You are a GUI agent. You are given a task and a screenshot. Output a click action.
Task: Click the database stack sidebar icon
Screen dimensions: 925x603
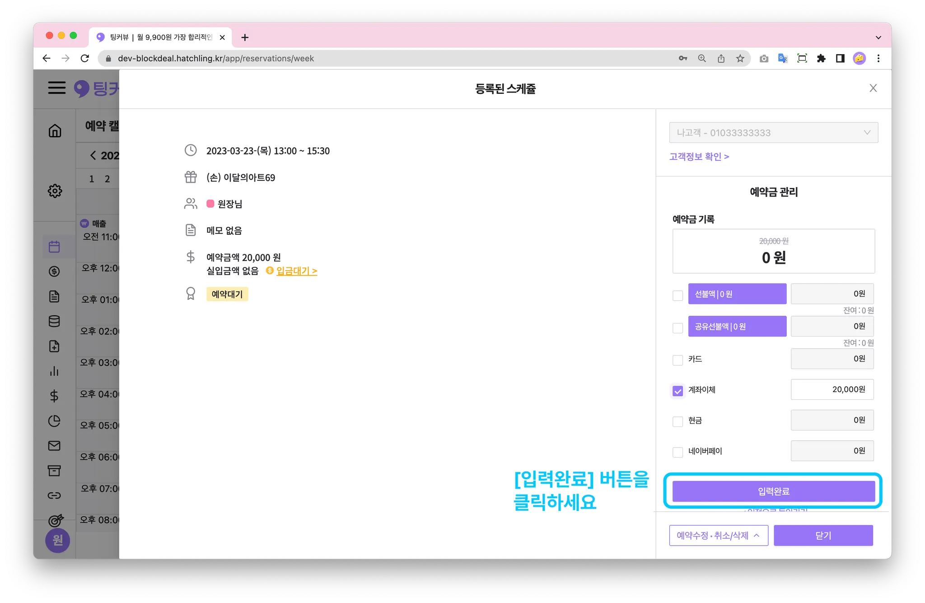tap(54, 321)
